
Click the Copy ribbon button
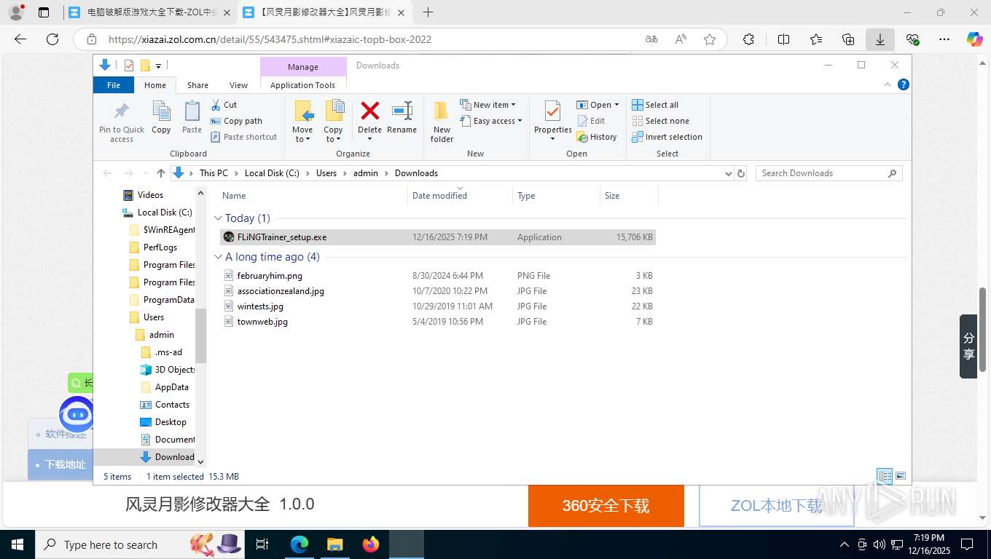click(x=161, y=117)
